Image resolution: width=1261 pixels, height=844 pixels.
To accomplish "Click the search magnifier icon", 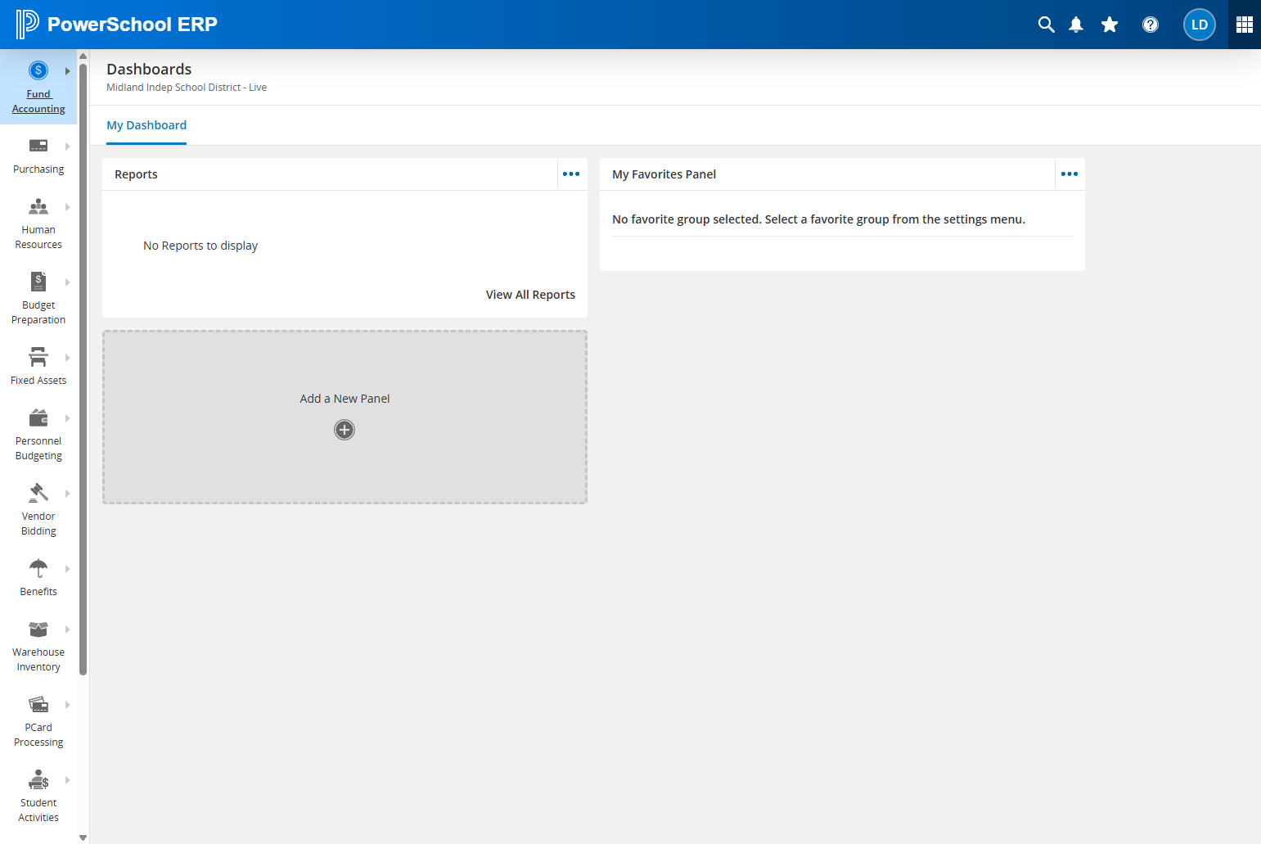I will (1046, 25).
